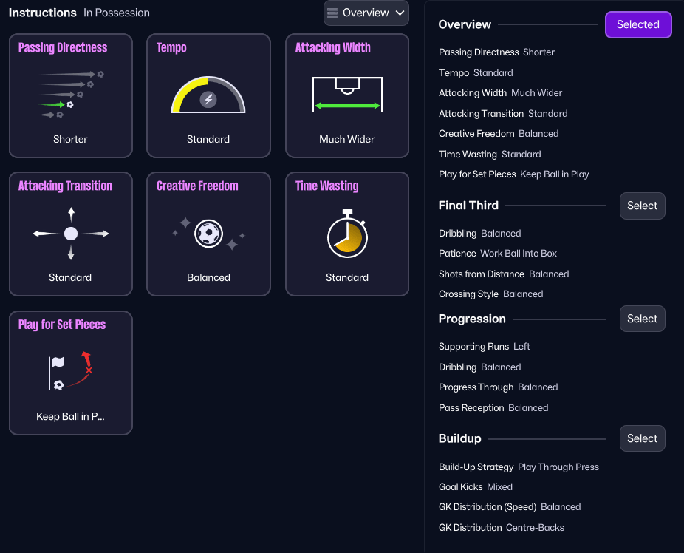The image size is (684, 553).
Task: Click the Attacking Width pitch icon
Action: point(347,95)
